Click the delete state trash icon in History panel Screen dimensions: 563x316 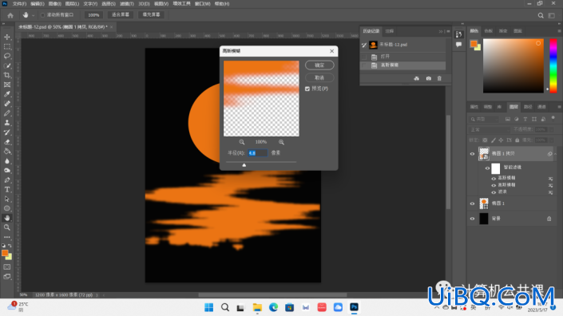point(439,78)
